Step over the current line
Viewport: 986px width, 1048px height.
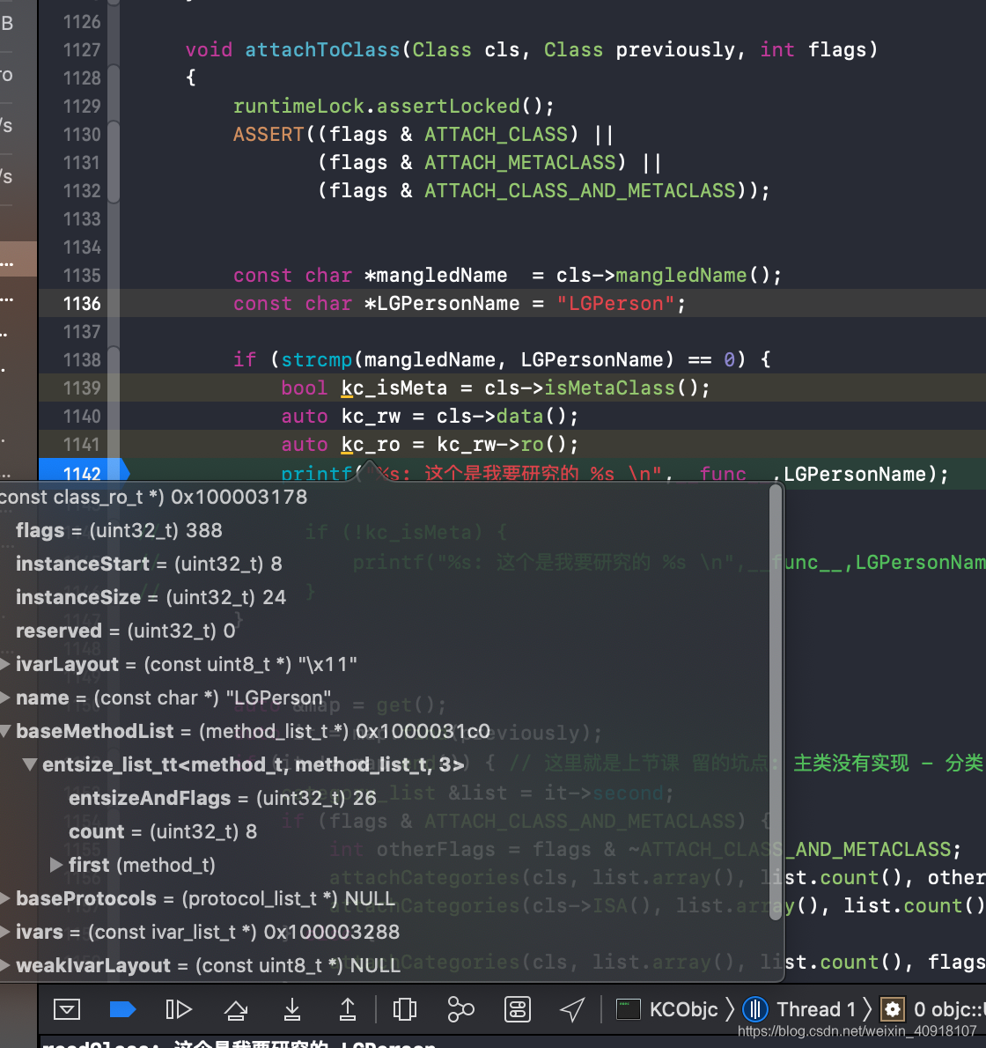(x=236, y=1009)
